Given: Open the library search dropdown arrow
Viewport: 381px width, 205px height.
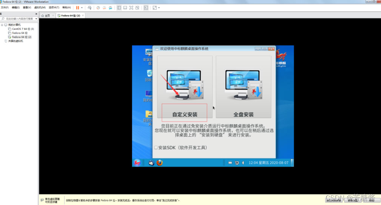Looking at the screenshot, I should pos(36,19).
